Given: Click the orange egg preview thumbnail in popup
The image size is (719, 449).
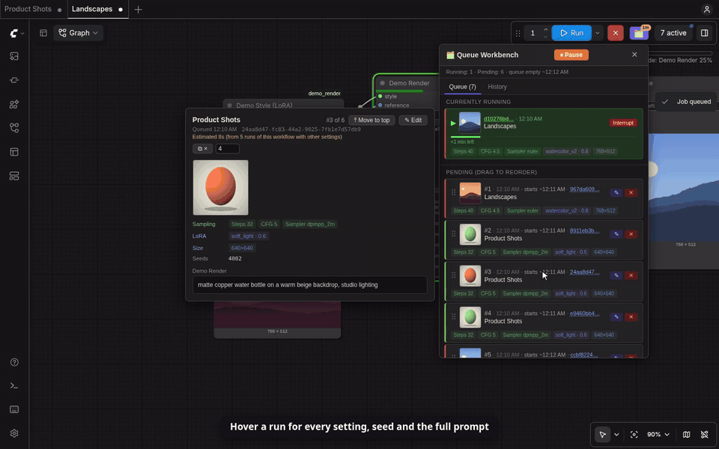Looking at the screenshot, I should (220, 187).
